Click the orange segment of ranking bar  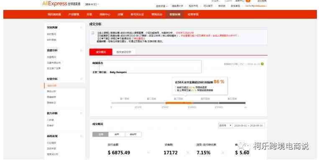(x=179, y=103)
